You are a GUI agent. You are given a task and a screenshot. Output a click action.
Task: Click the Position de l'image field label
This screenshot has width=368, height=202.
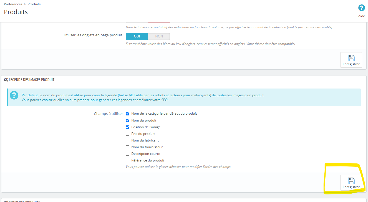[x=146, y=127]
